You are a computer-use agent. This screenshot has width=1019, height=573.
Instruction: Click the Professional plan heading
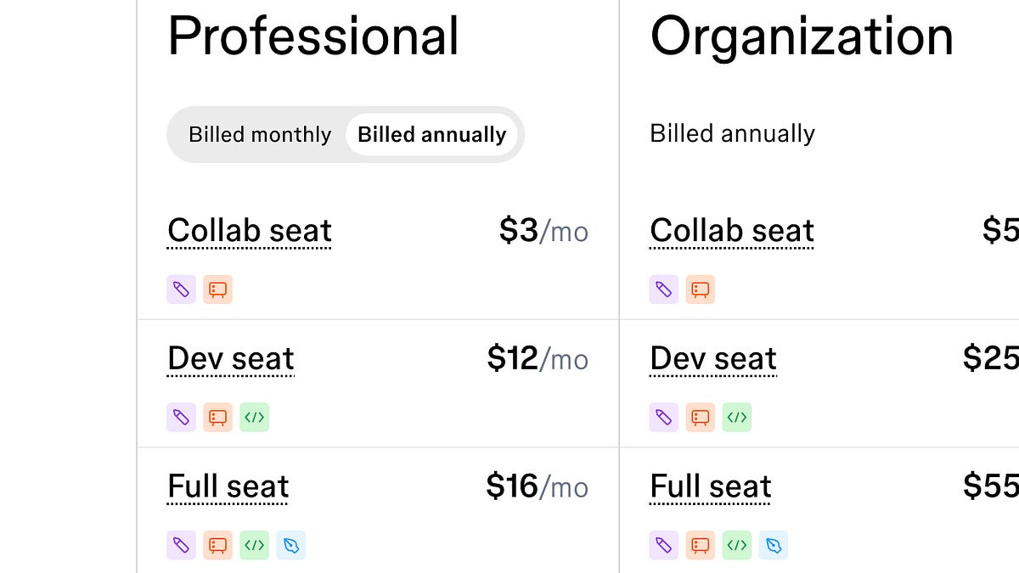(314, 36)
